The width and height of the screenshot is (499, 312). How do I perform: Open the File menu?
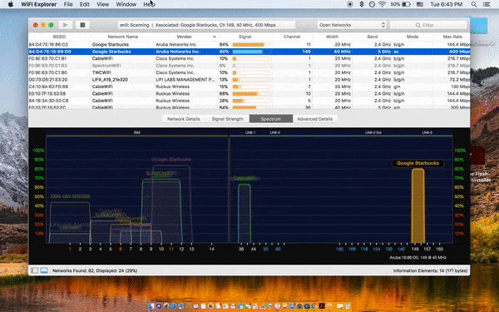(x=68, y=4)
